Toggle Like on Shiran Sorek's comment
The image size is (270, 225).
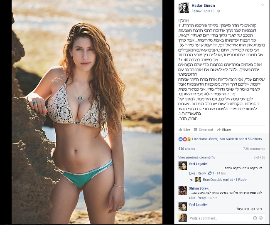[192, 198]
